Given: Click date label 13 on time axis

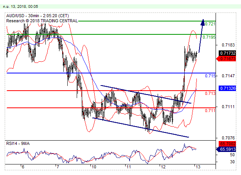Looking at the screenshot, I should point(198,167).
